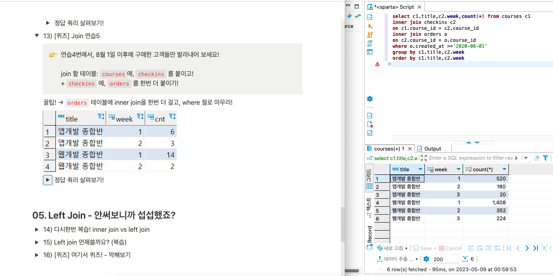Click the 새로 고침 refresh button

pyautogui.click(x=390, y=248)
